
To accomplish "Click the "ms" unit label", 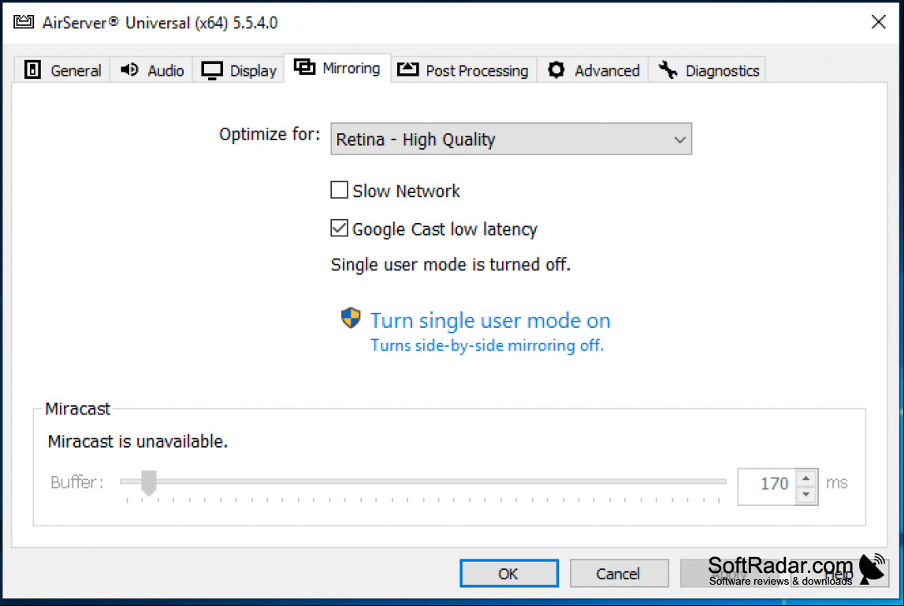I will click(x=836, y=482).
